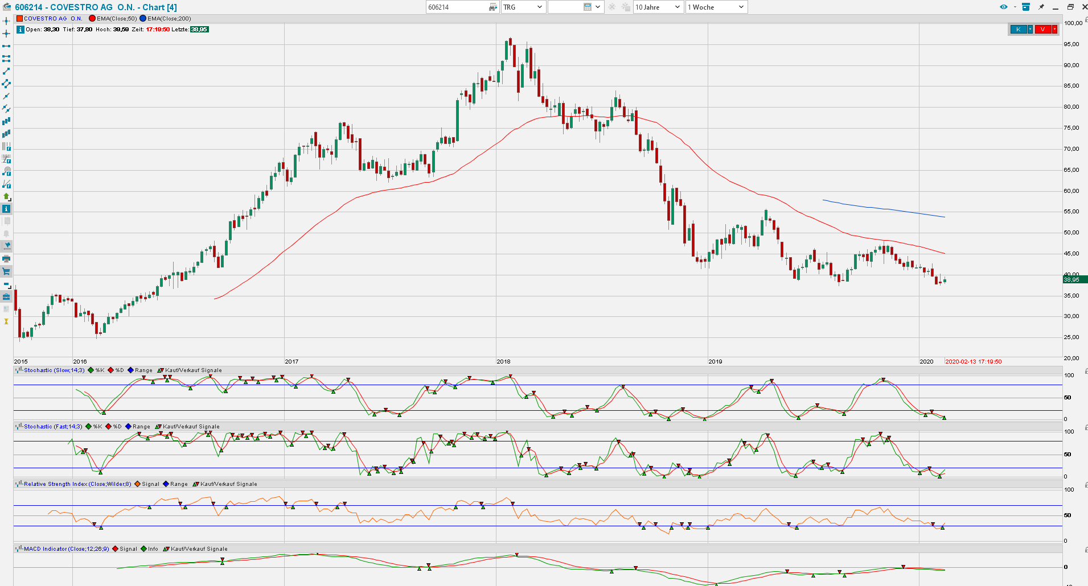Screen dimensions: 1088x586
Task: Open the 1 Woche interval dropdown
Action: tap(716, 7)
